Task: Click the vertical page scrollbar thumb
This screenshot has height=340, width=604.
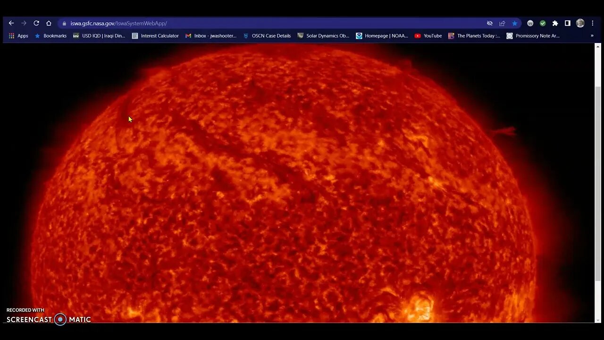Action: [x=598, y=183]
